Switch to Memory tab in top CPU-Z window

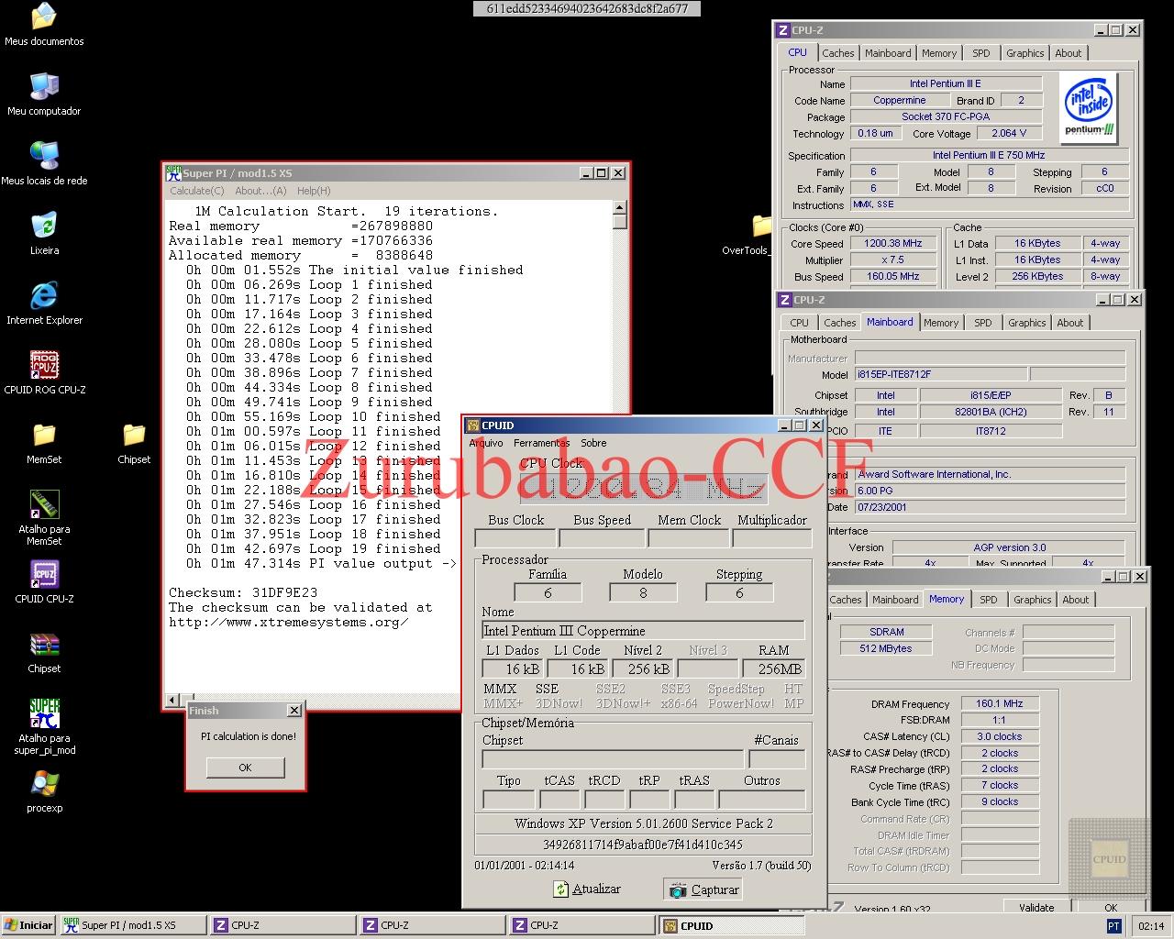click(x=939, y=53)
